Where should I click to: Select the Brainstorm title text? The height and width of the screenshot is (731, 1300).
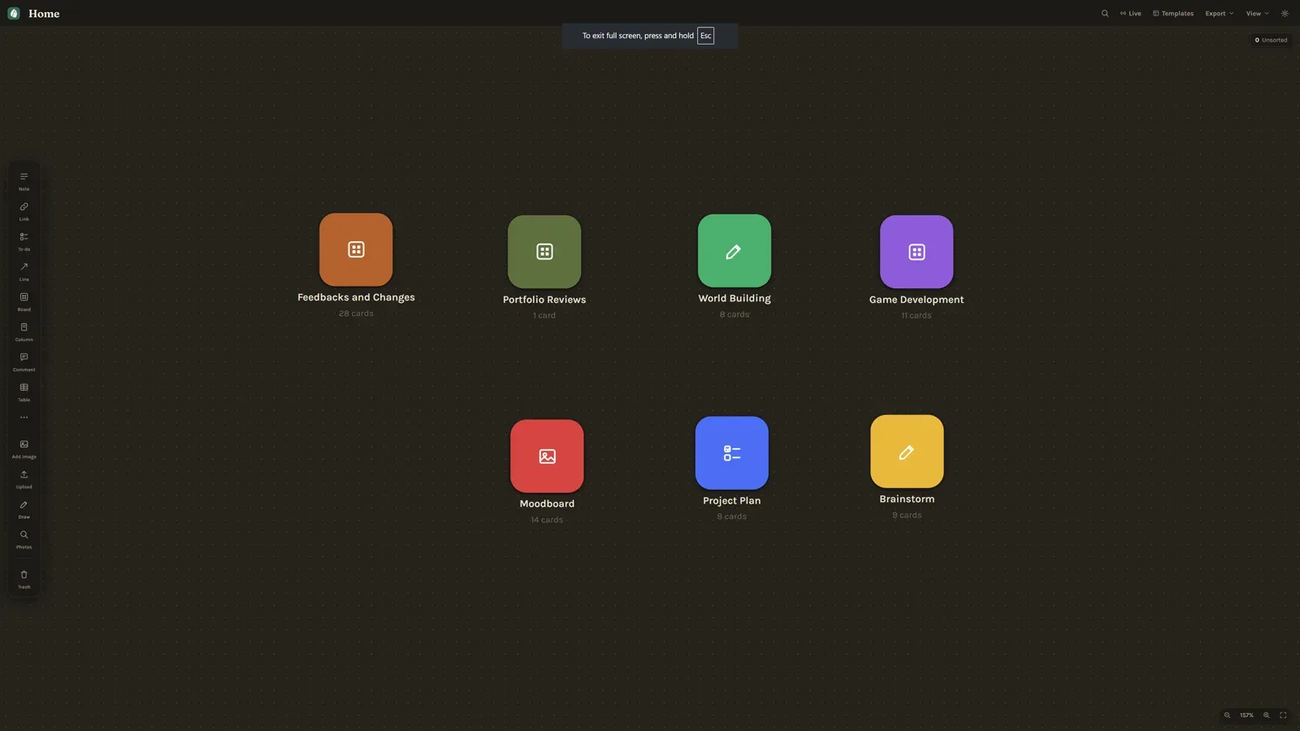pos(907,499)
